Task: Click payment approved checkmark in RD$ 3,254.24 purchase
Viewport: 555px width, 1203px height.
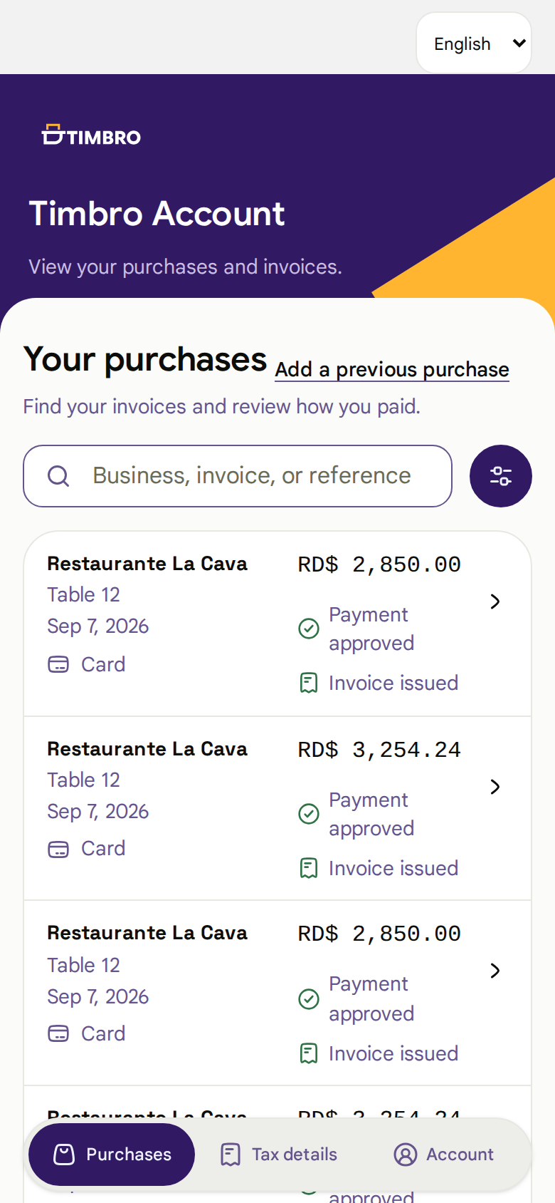Action: pyautogui.click(x=309, y=814)
